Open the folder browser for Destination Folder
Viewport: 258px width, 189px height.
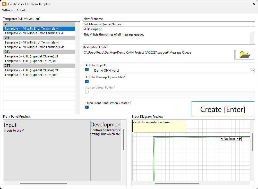point(245,55)
